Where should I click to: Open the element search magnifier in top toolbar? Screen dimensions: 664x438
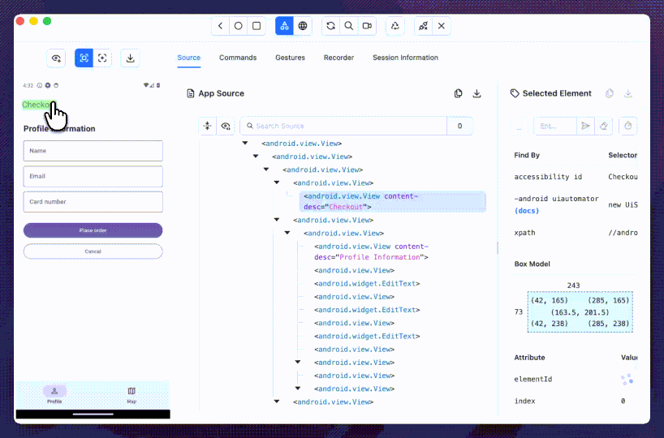coord(348,26)
